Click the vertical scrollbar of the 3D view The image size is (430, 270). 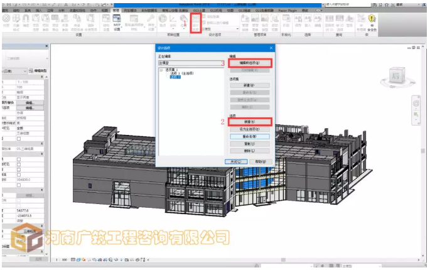(x=423, y=151)
